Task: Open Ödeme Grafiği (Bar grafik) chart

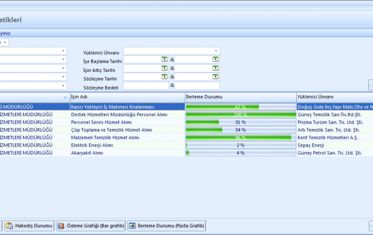Action: [x=91, y=226]
